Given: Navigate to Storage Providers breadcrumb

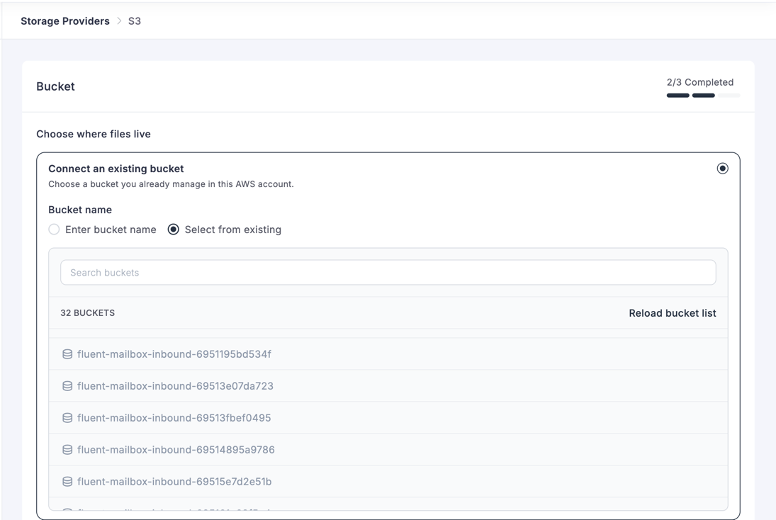Looking at the screenshot, I should (x=64, y=21).
